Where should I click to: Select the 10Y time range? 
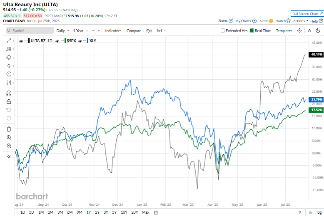(x=124, y=212)
